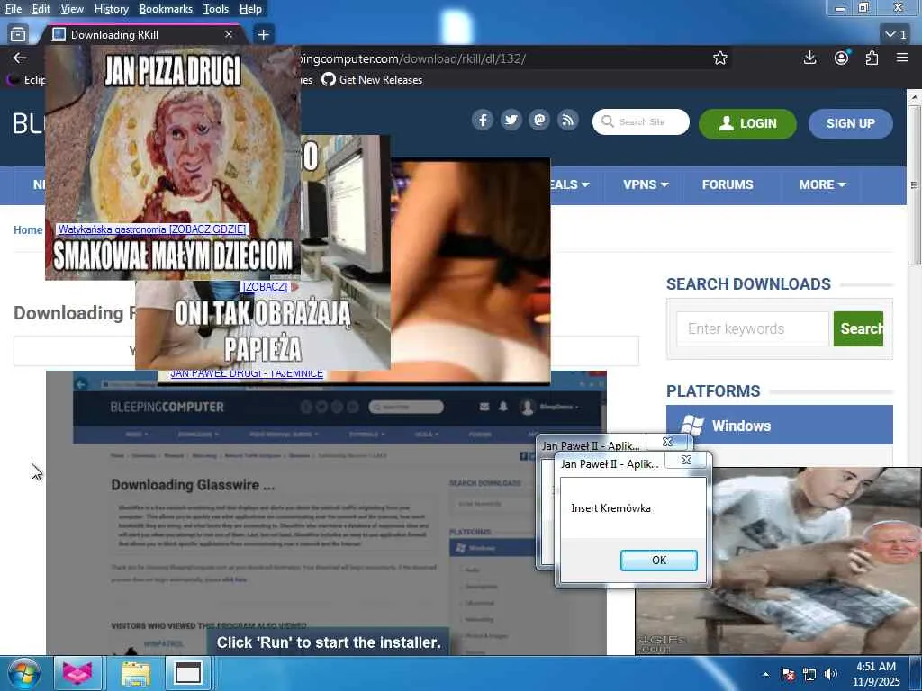The image size is (922, 691).
Task: Open the Firefox downloads panel
Action: coord(809,58)
